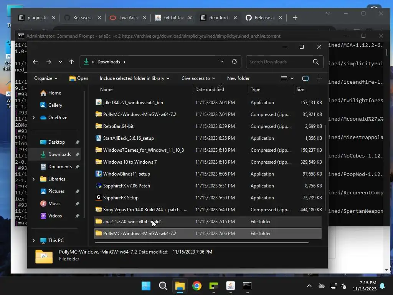Toggle the preview pane
This screenshot has width=393, height=295.
tap(305, 78)
